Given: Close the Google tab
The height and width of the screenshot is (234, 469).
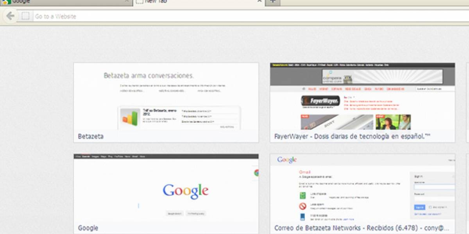Looking at the screenshot, I should pos(127,2).
